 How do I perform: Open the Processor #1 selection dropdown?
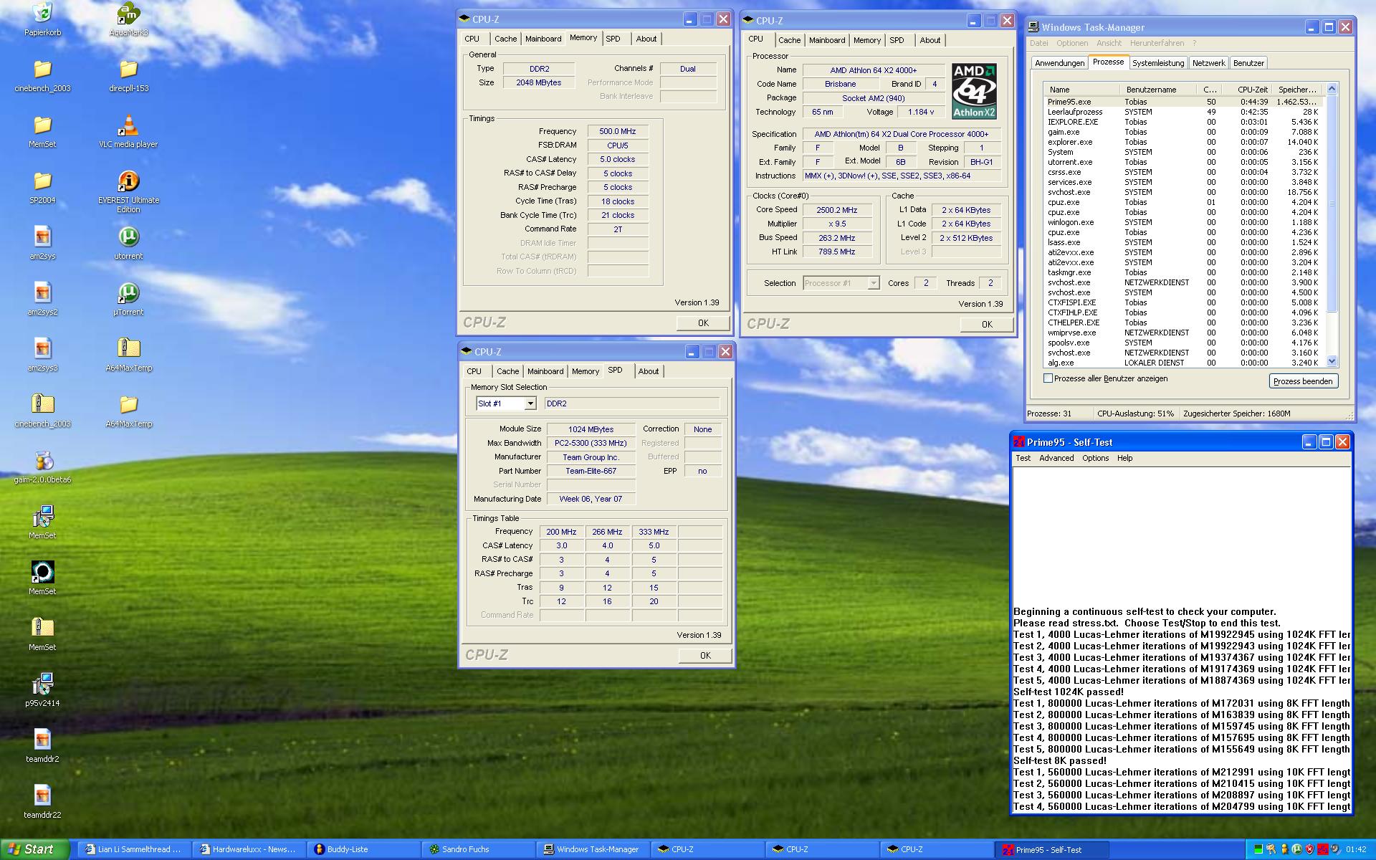coord(873,283)
